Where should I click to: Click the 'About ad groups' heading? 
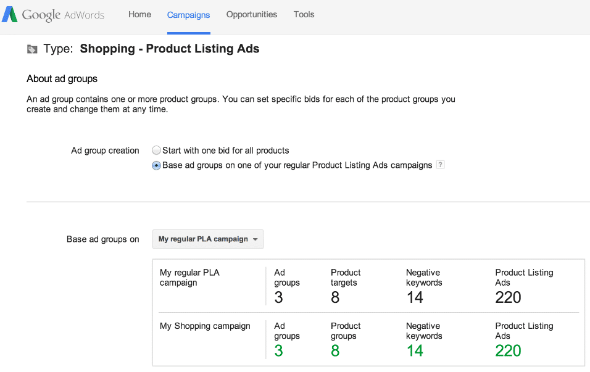(62, 78)
